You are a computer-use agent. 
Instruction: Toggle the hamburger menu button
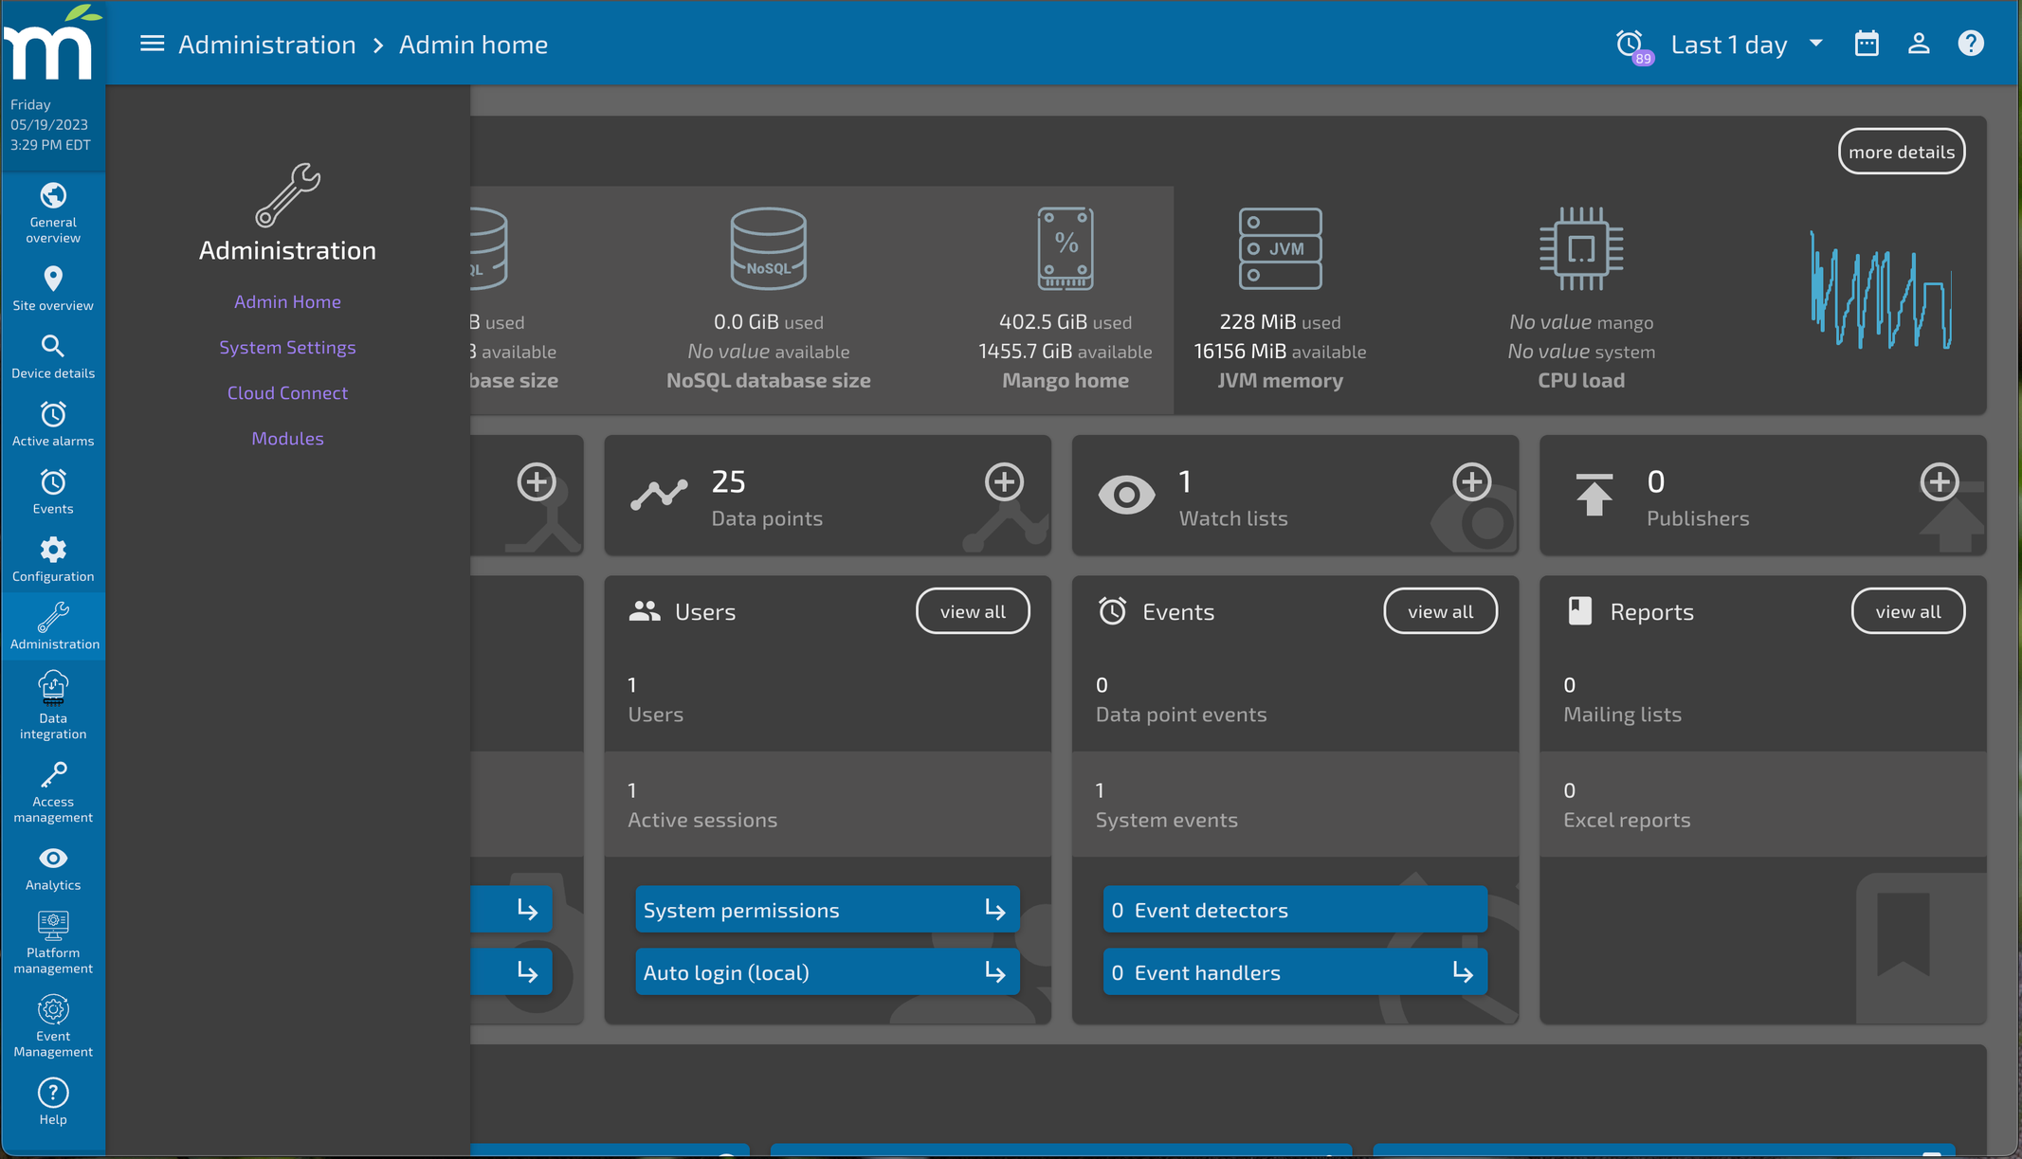152,44
